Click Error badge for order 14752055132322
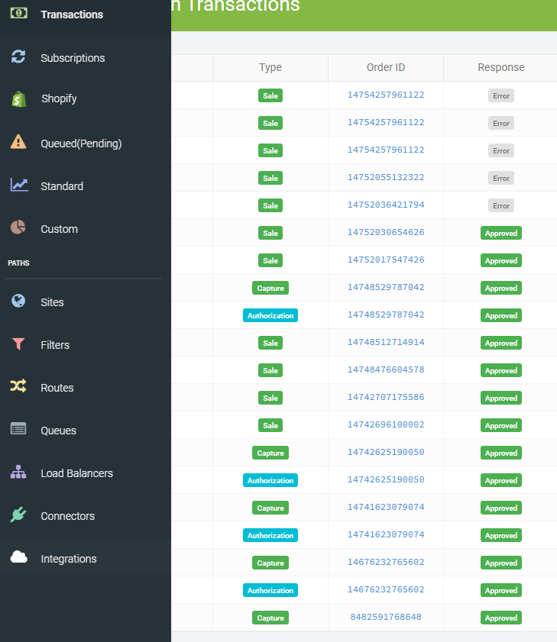This screenshot has width=557, height=642. pos(501,178)
